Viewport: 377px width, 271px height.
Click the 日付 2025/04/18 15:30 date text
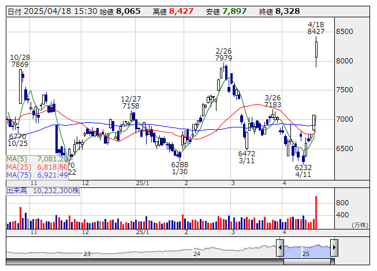(53, 12)
